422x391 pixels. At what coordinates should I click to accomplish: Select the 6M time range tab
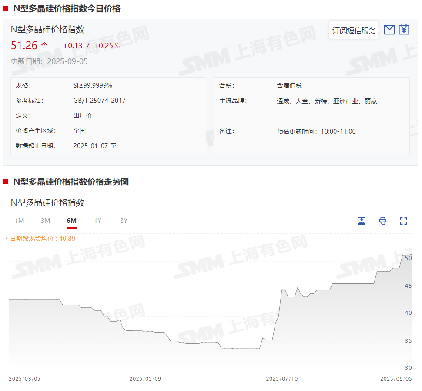tap(71, 221)
